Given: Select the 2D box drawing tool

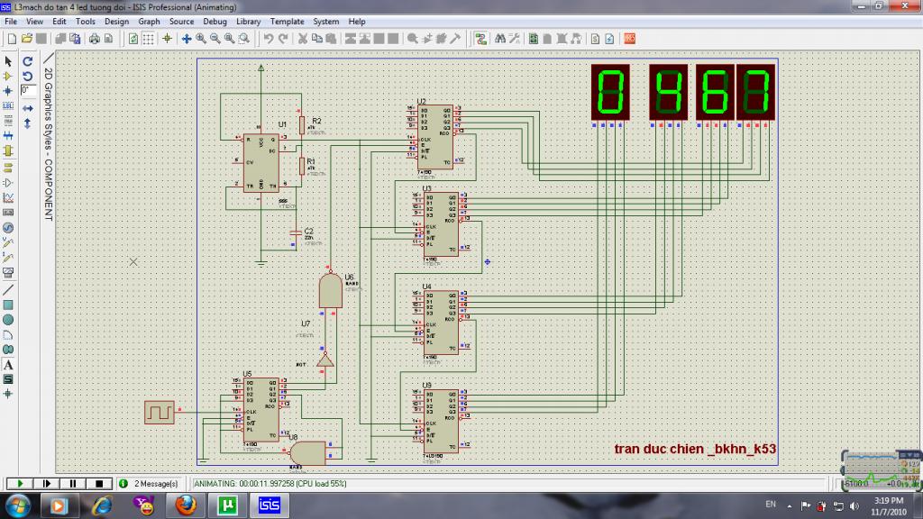Looking at the screenshot, I should 8,305.
